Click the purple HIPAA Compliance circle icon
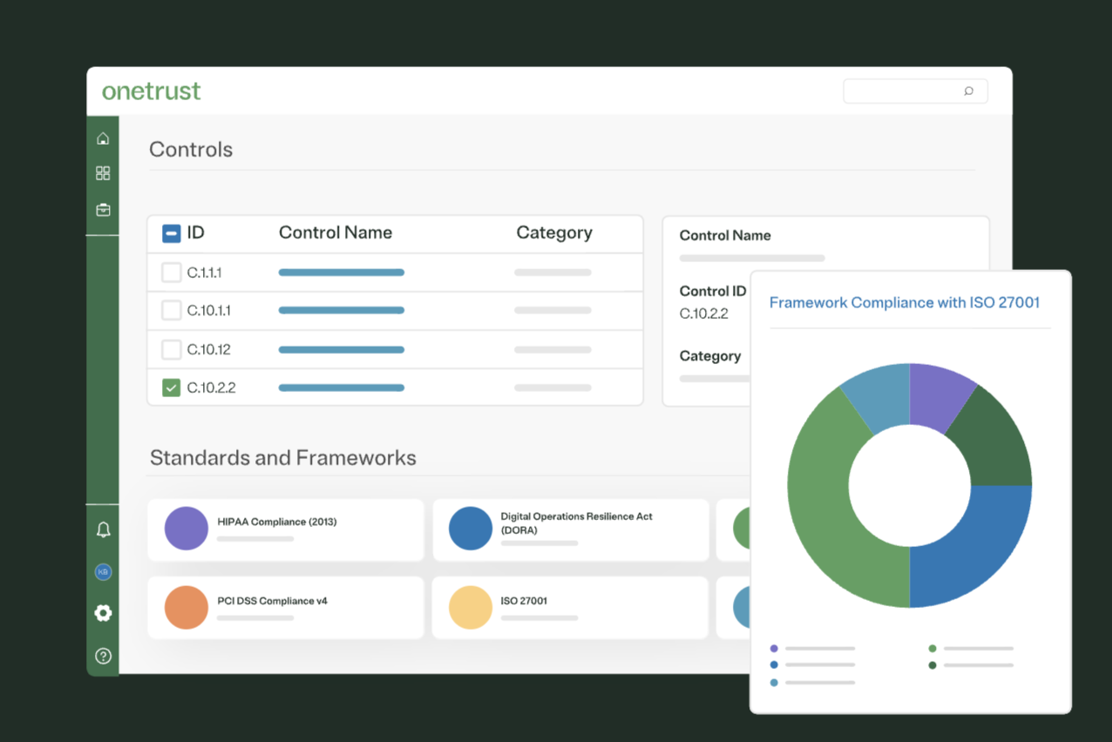The width and height of the screenshot is (1112, 742). tap(186, 529)
